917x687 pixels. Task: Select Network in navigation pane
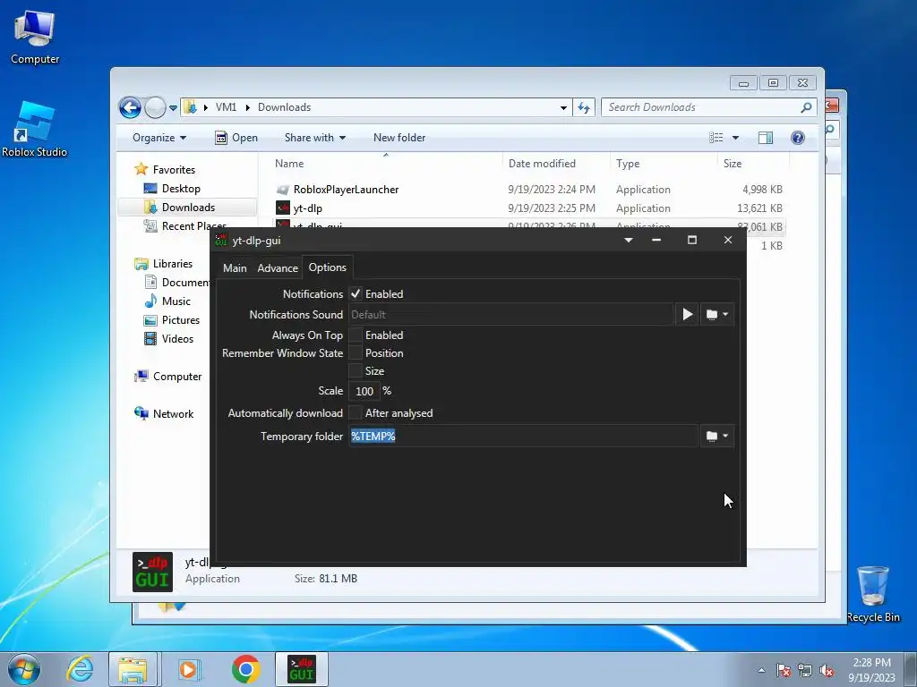pyautogui.click(x=173, y=414)
